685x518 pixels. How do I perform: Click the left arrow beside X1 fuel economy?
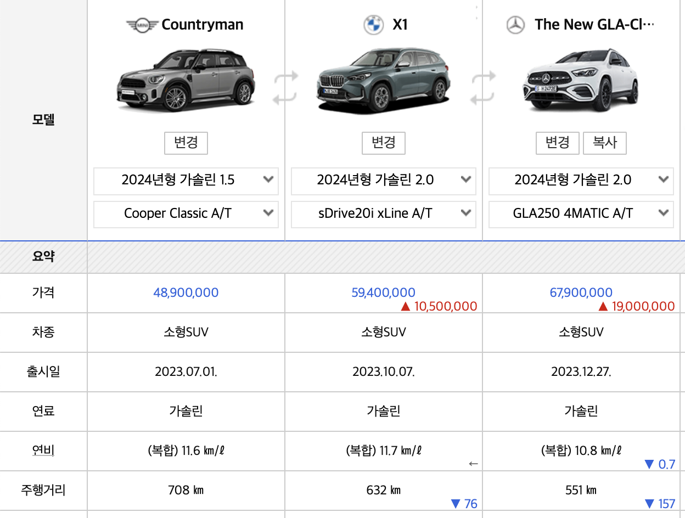coord(472,464)
